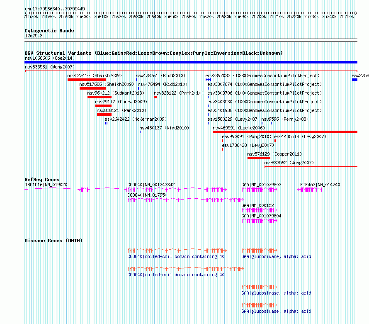The width and height of the screenshot is (369, 324).
Task: Click nsv476494 (Kidd2010) variant label
Action: (x=163, y=84)
